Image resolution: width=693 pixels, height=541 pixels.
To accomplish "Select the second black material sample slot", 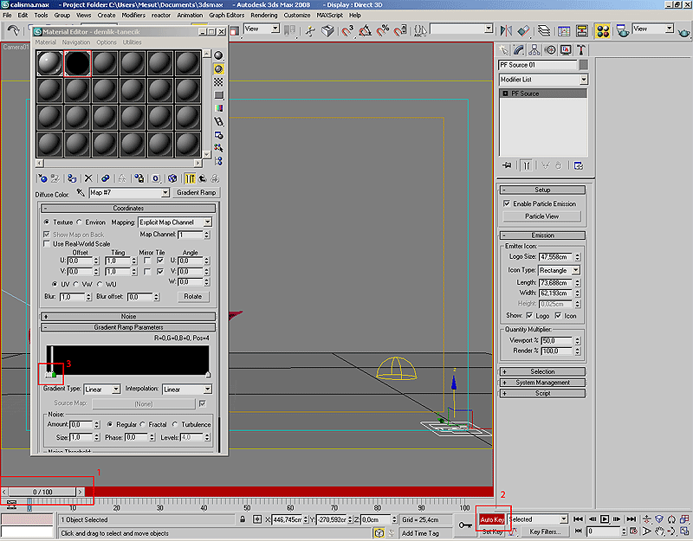I will [78, 63].
